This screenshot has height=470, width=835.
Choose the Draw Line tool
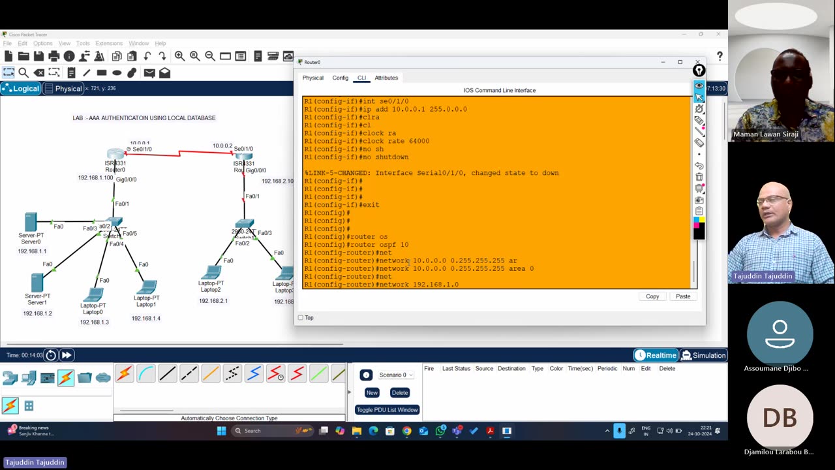[x=86, y=72]
